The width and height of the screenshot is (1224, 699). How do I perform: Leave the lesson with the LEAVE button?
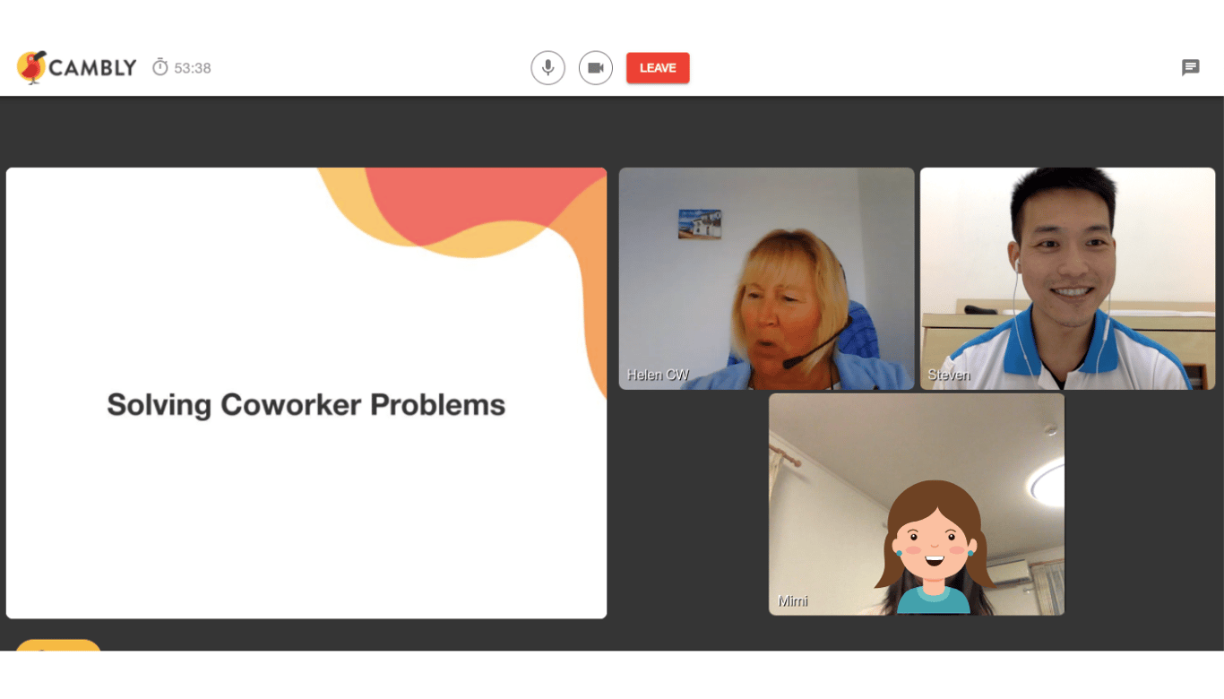pos(658,68)
